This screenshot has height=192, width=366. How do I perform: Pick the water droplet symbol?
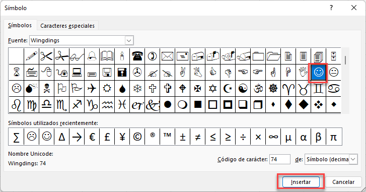(x=122, y=89)
